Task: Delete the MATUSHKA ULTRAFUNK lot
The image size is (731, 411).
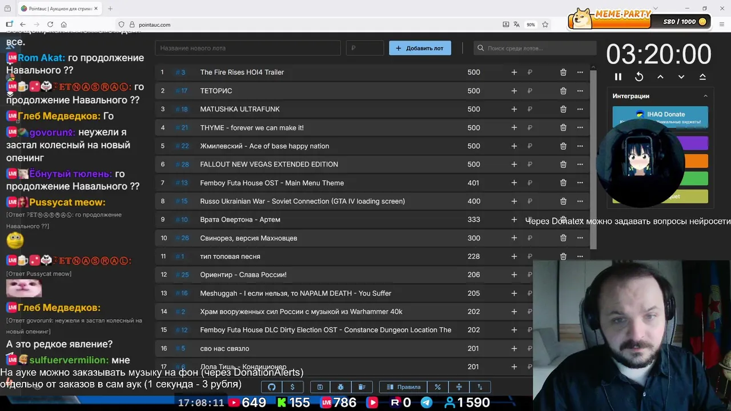Action: (563, 109)
